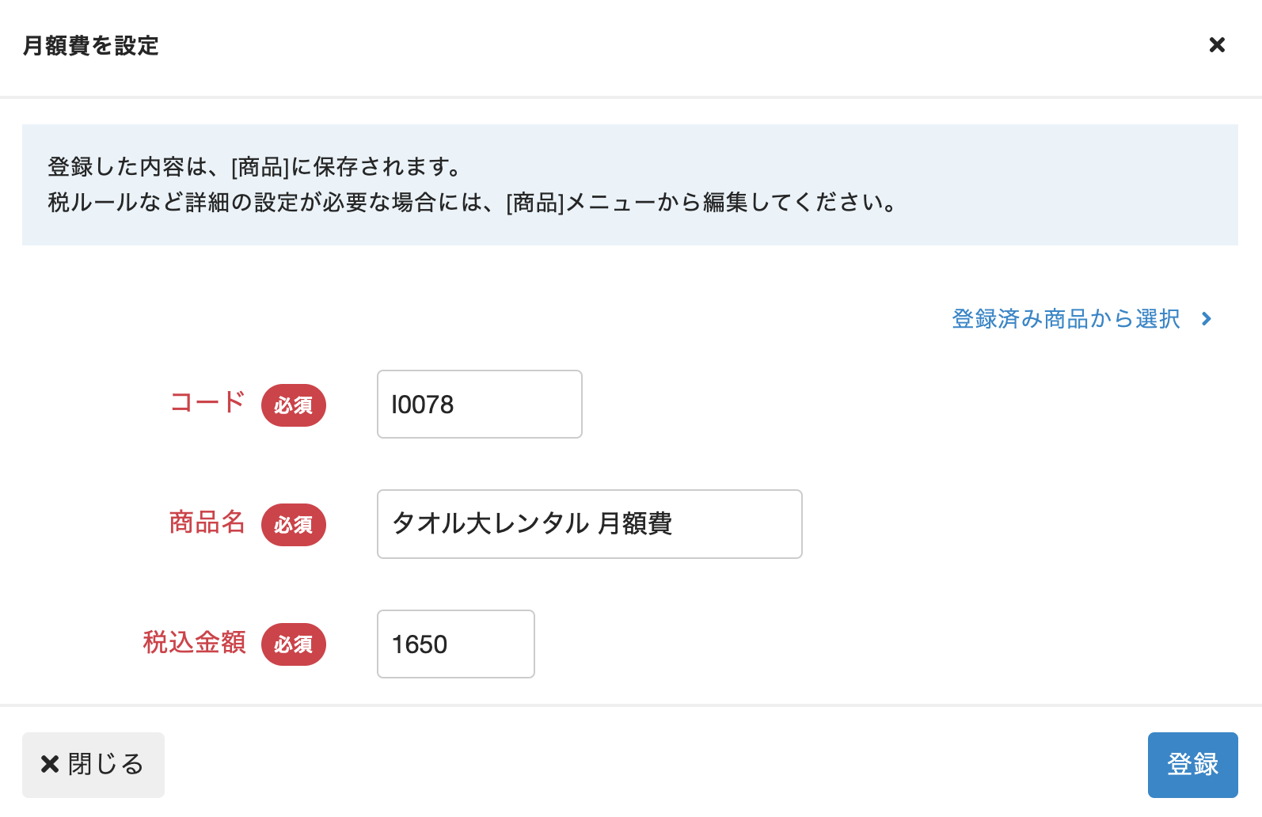Click the X icon inside 閉じる button
The width and height of the screenshot is (1262, 817).
[x=50, y=764]
